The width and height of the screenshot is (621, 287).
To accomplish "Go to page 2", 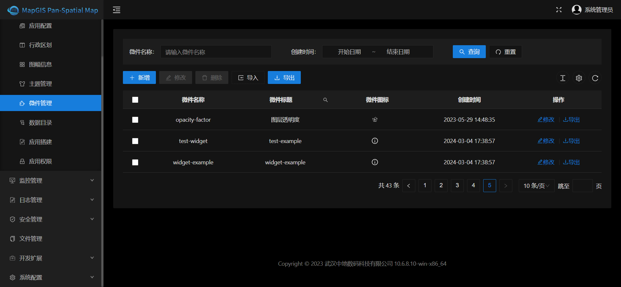I will tap(441, 186).
